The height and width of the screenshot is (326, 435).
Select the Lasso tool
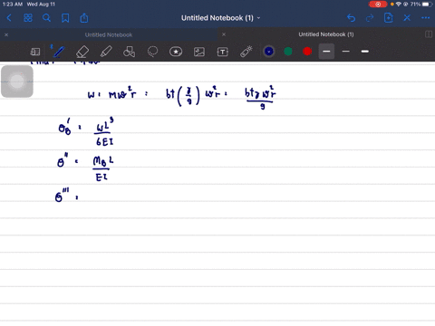click(x=152, y=52)
